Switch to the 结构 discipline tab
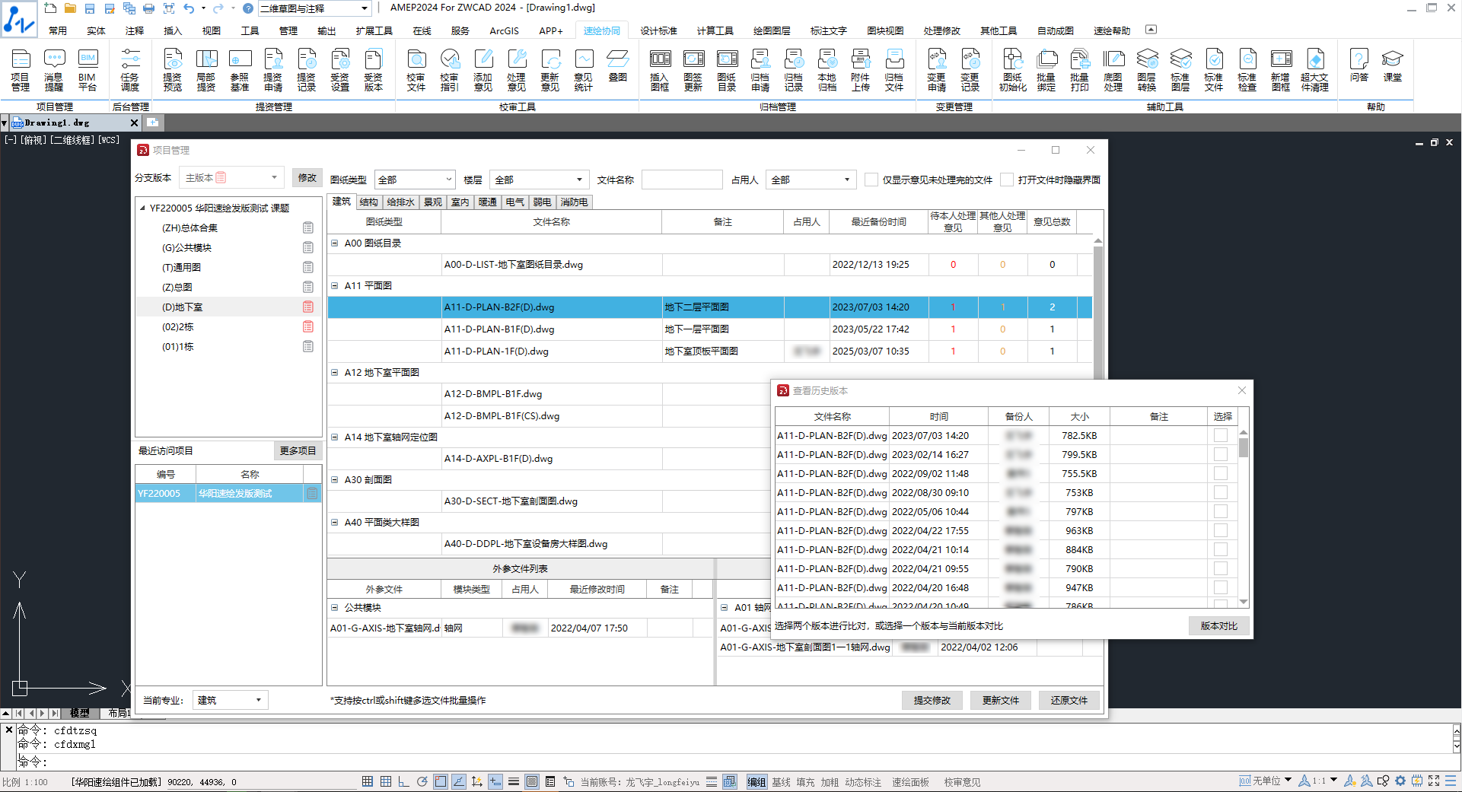This screenshot has width=1462, height=792. (369, 202)
